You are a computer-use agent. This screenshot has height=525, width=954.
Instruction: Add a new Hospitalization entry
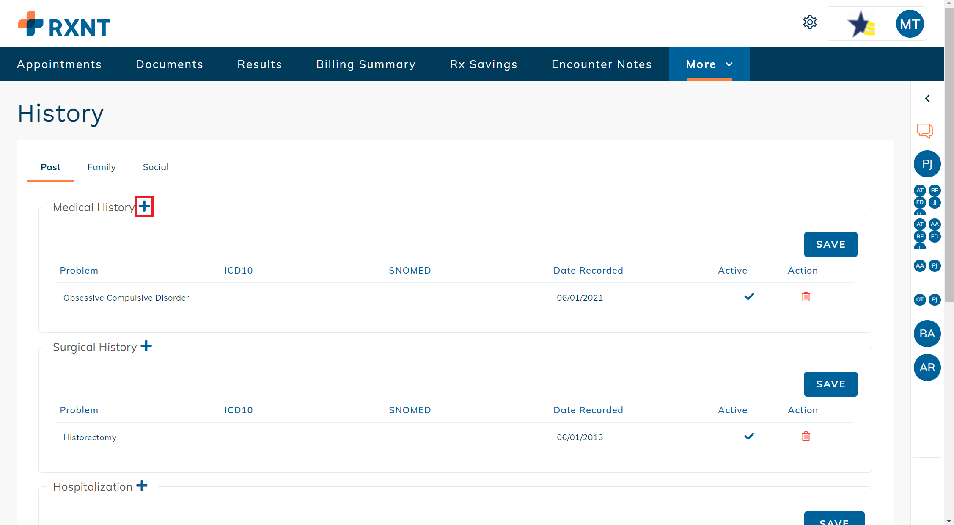click(142, 486)
